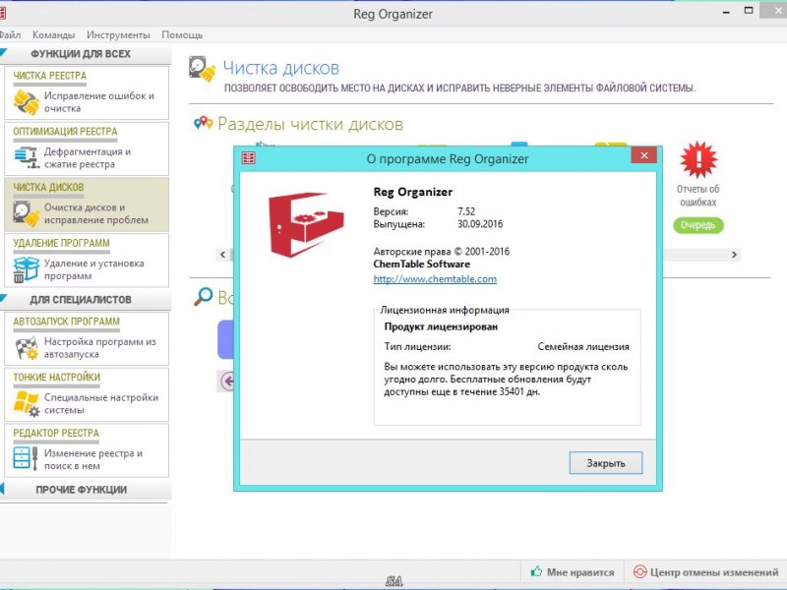Click the large disk cleanup header icon
This screenshot has height=590, width=787.
point(203,69)
